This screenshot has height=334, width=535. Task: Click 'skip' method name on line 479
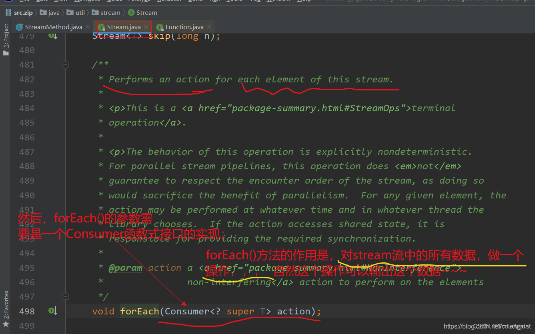159,36
